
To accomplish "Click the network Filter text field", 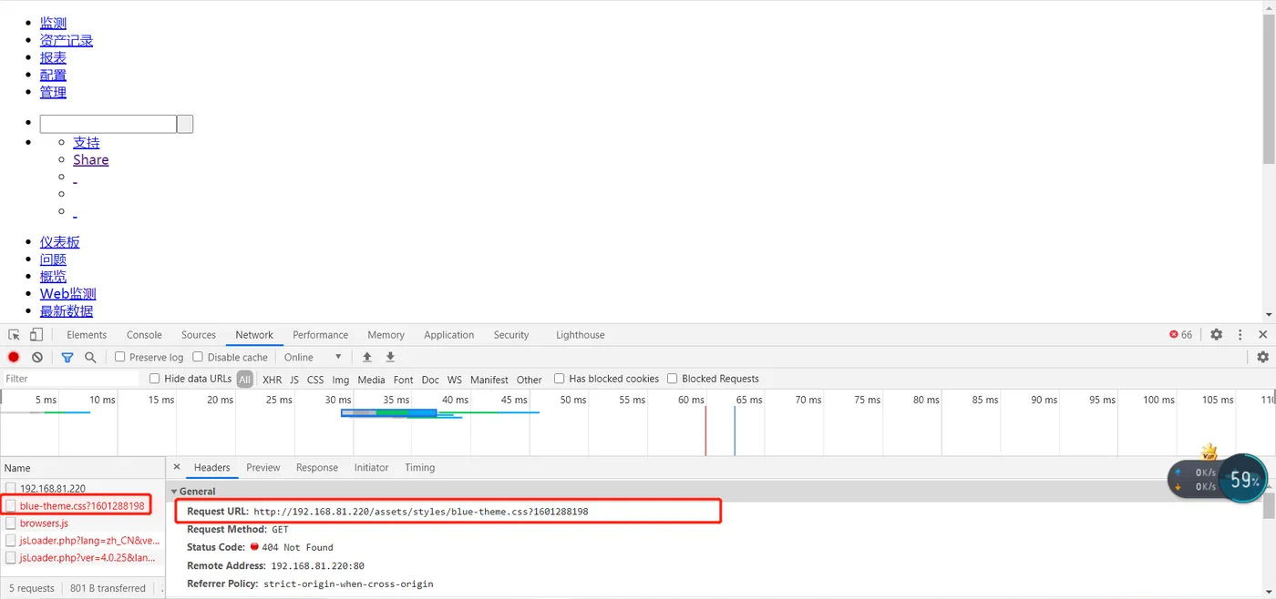I will 71,379.
